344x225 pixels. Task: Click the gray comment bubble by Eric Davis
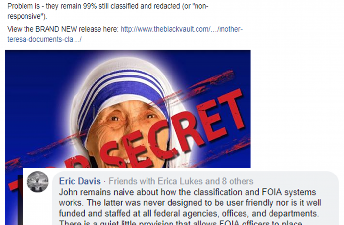click(195, 198)
